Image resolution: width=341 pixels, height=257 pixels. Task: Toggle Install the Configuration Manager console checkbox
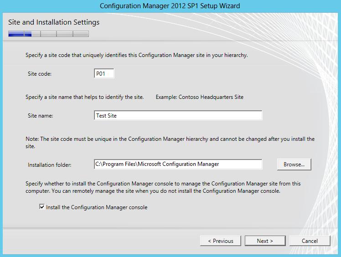42,206
